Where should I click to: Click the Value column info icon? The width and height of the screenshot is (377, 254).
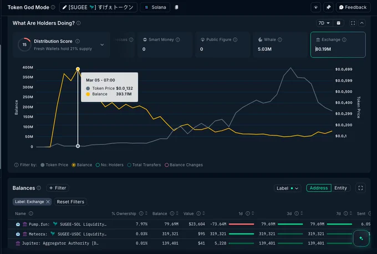[198, 214]
